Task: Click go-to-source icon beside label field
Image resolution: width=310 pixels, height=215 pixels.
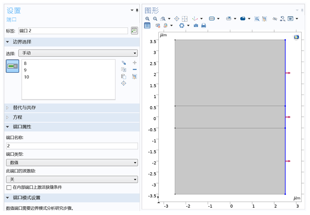Action: click(134, 31)
